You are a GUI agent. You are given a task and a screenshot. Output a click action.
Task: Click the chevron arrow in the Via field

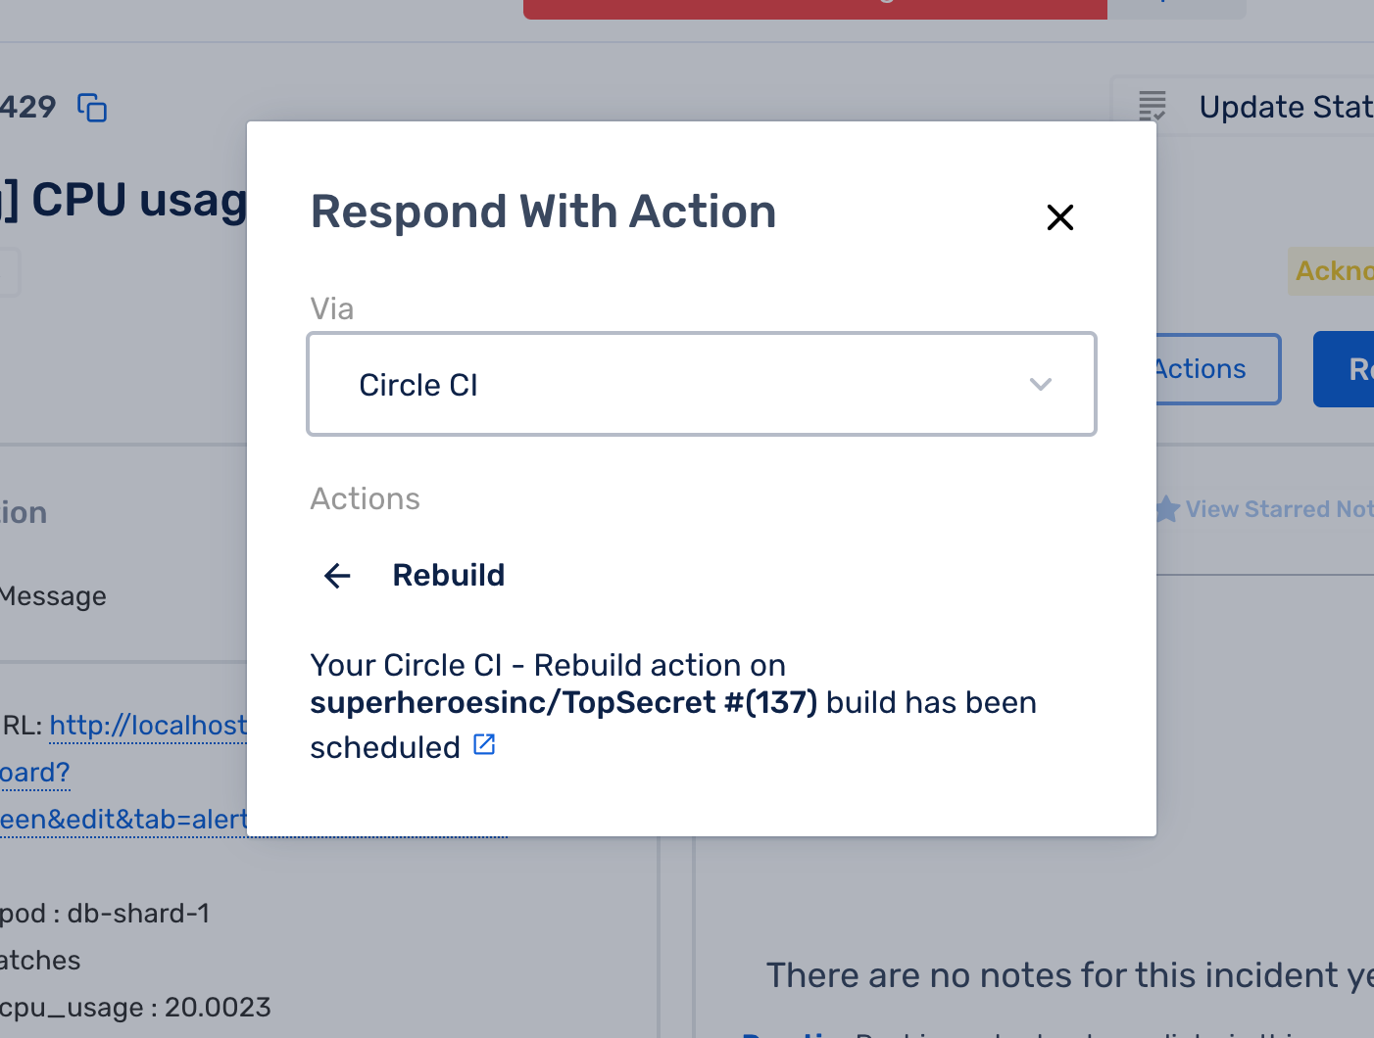pyautogui.click(x=1041, y=385)
